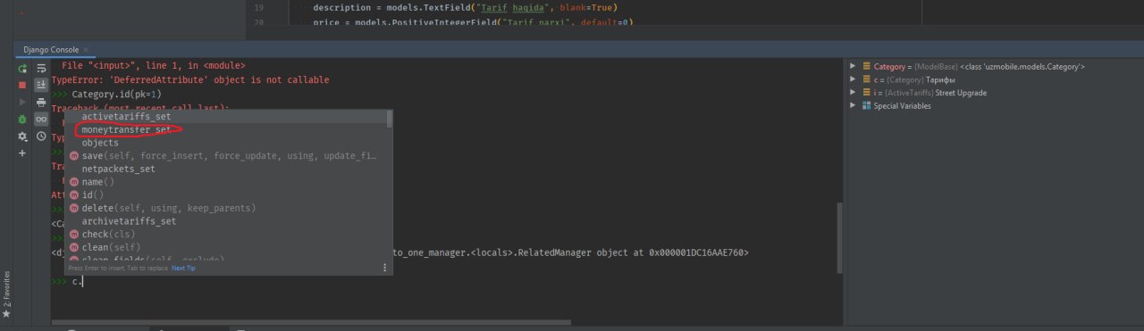Choose clean(self) completion entry
This screenshot has width=1144, height=331.
pos(228,247)
